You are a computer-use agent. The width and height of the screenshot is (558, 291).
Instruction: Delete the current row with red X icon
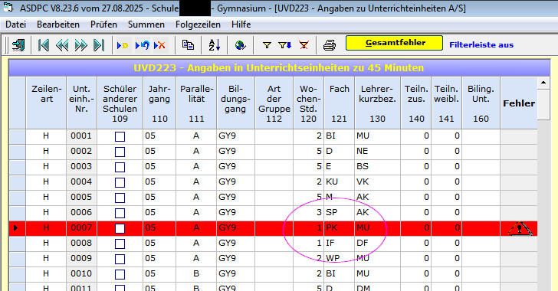159,45
